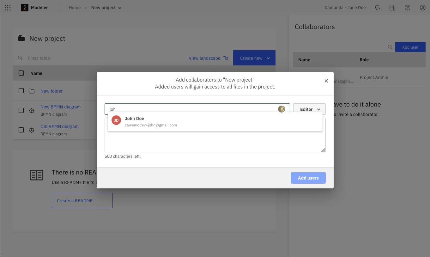This screenshot has width=430, height=257.
Task: Check the New folder row checkbox
Action: (x=21, y=91)
